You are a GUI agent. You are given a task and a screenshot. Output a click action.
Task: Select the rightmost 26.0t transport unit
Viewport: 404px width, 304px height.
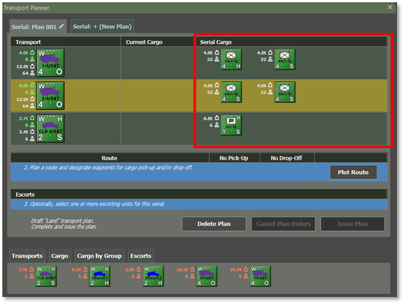tap(260, 277)
